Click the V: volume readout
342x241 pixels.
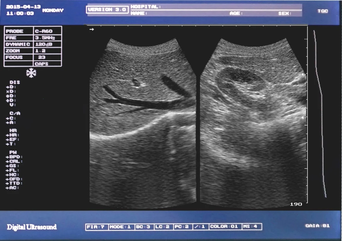[13, 105]
